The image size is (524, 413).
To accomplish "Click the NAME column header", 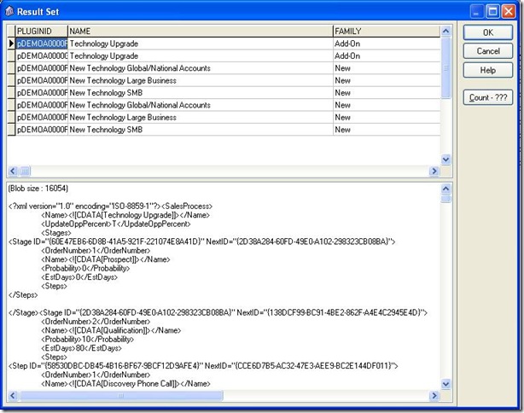I will pyautogui.click(x=199, y=31).
